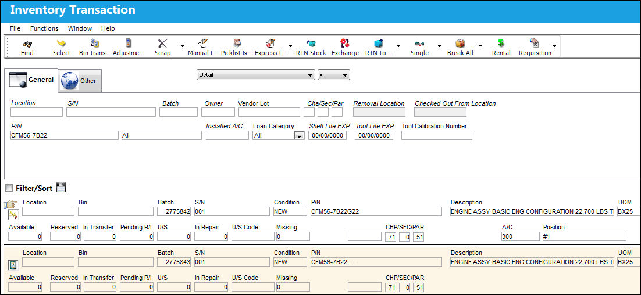
Task: Click the Removal Location field
Action: pos(379,112)
